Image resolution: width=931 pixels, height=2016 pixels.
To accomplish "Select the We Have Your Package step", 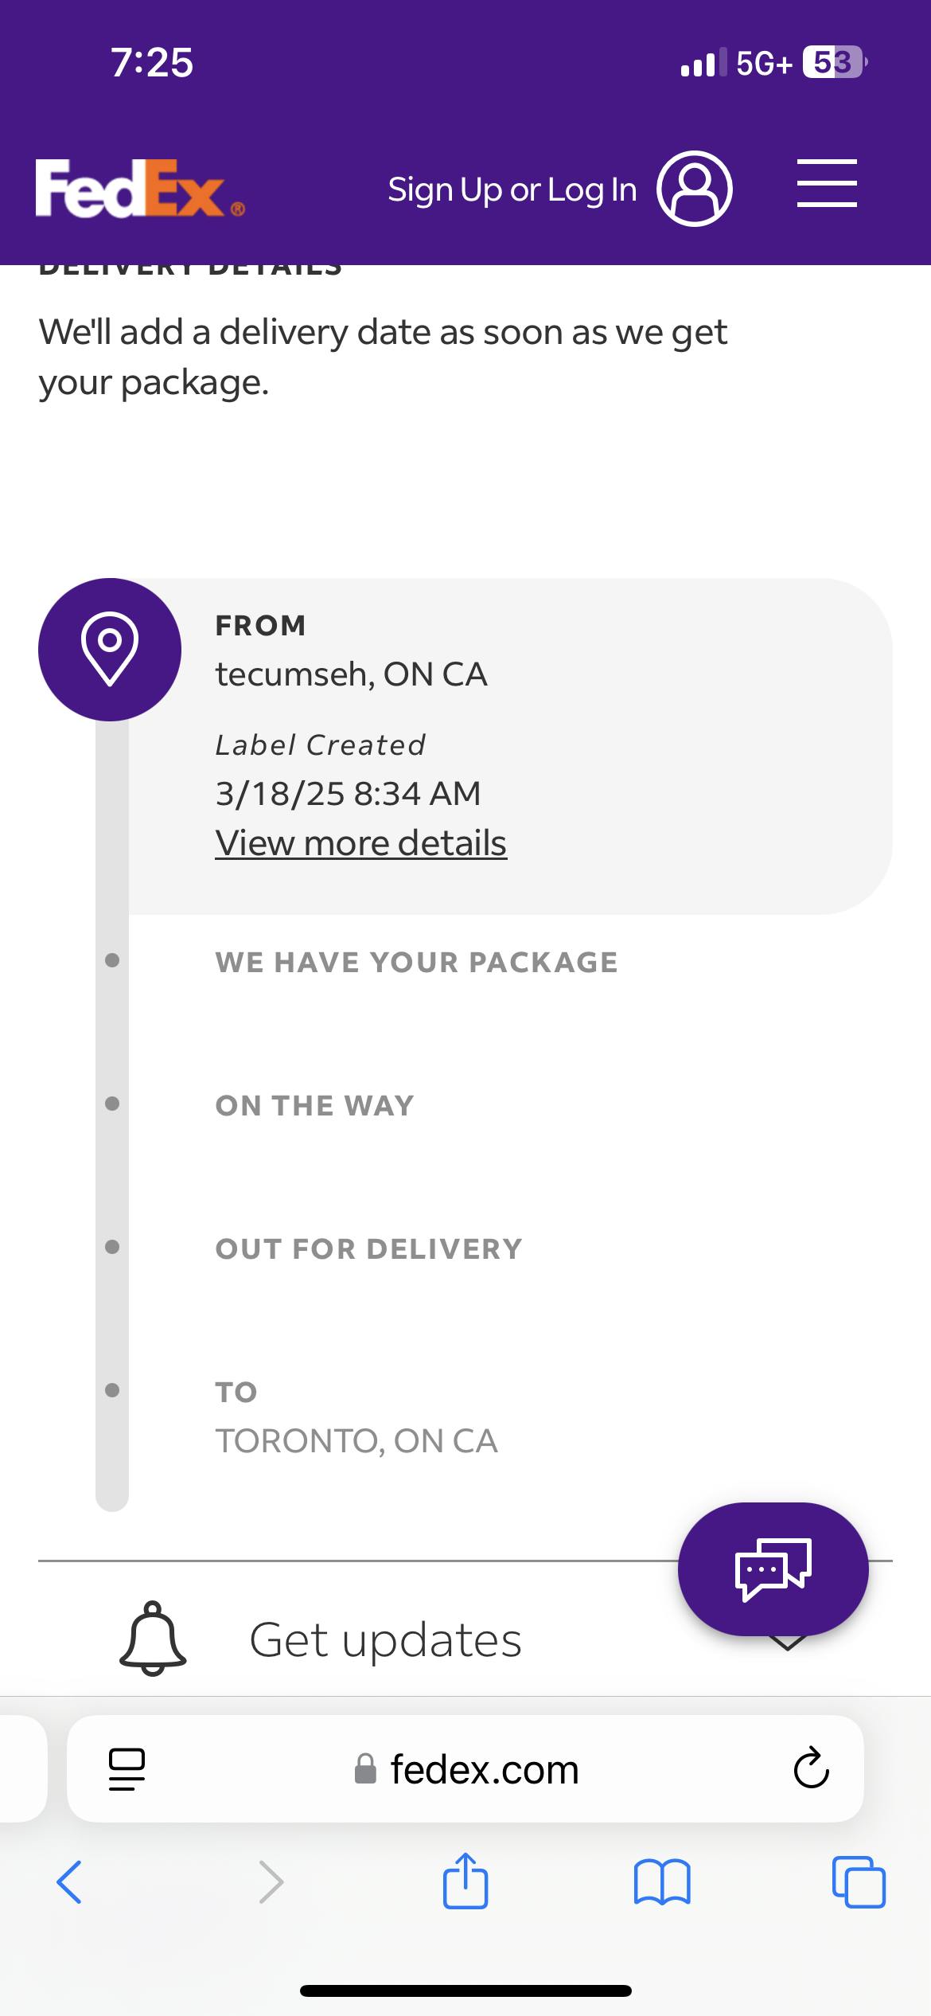I will pos(416,962).
